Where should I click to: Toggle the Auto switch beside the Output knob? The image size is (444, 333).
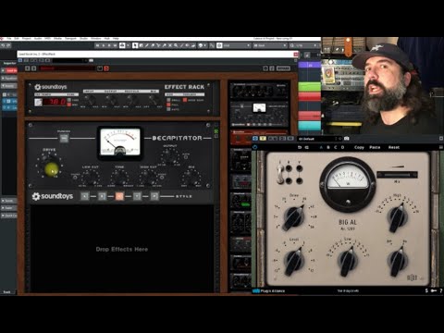186,157
